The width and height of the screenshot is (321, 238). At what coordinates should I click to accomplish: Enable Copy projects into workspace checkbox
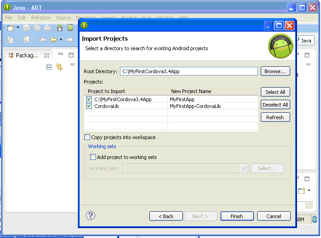pos(87,137)
